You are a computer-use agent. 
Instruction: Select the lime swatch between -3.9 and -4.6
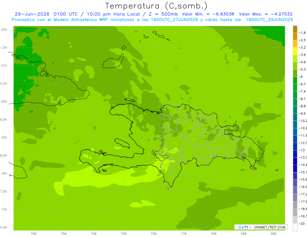click(295, 59)
